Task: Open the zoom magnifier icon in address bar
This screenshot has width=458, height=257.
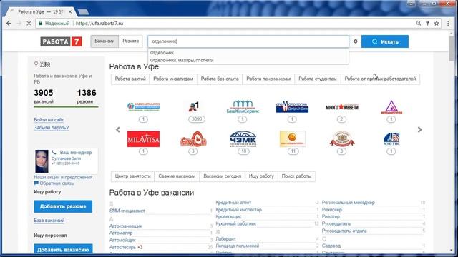Action: click(x=418, y=24)
